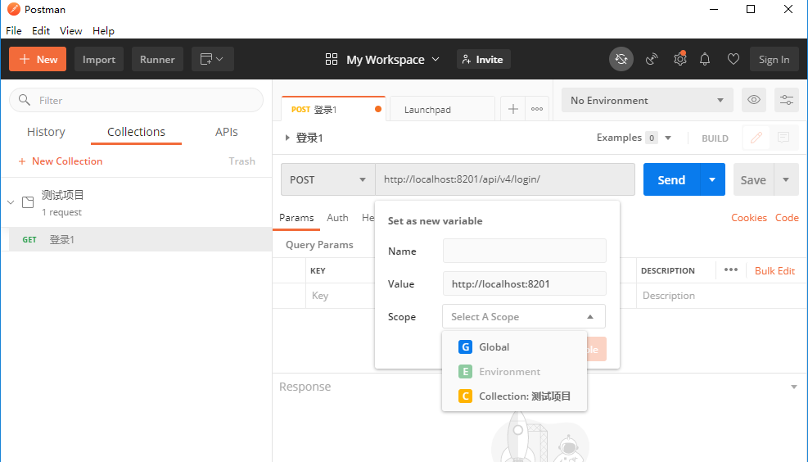The width and height of the screenshot is (808, 462).
Task: Click the Description parameter cell
Action: (721, 296)
